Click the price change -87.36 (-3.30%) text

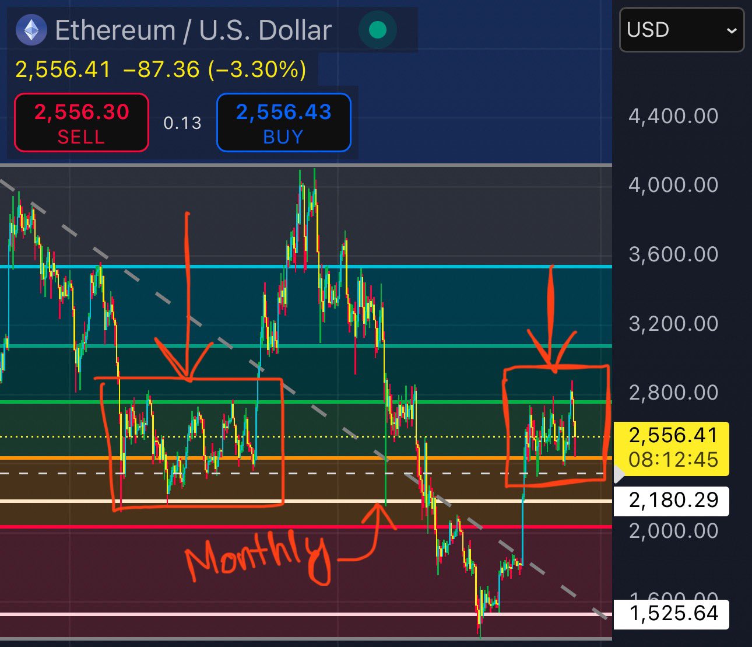coord(215,69)
